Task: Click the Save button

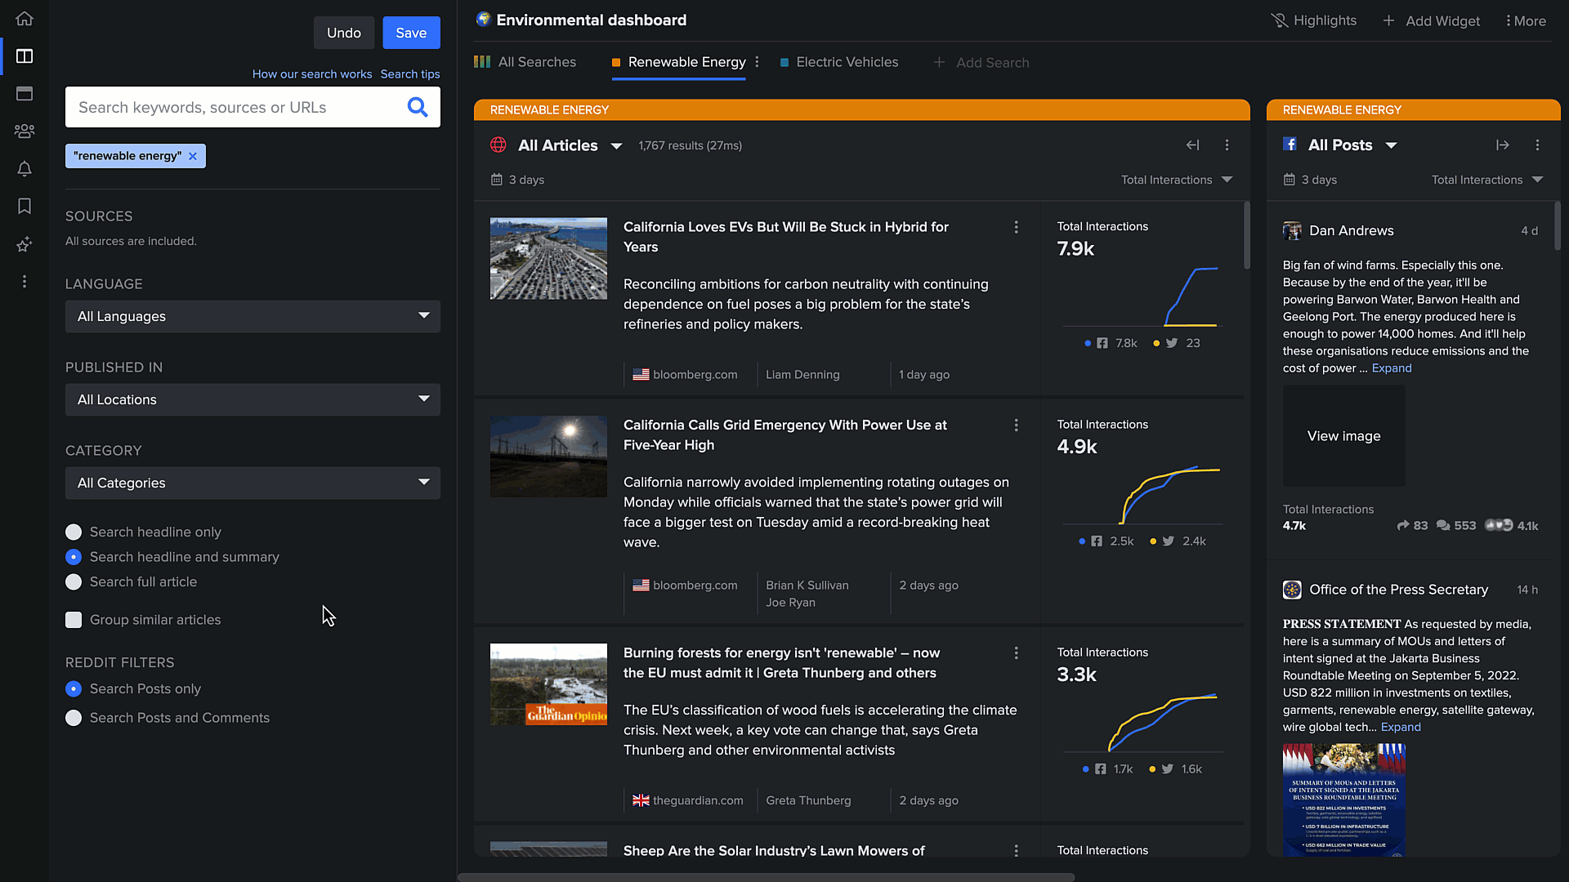Action: pyautogui.click(x=411, y=33)
